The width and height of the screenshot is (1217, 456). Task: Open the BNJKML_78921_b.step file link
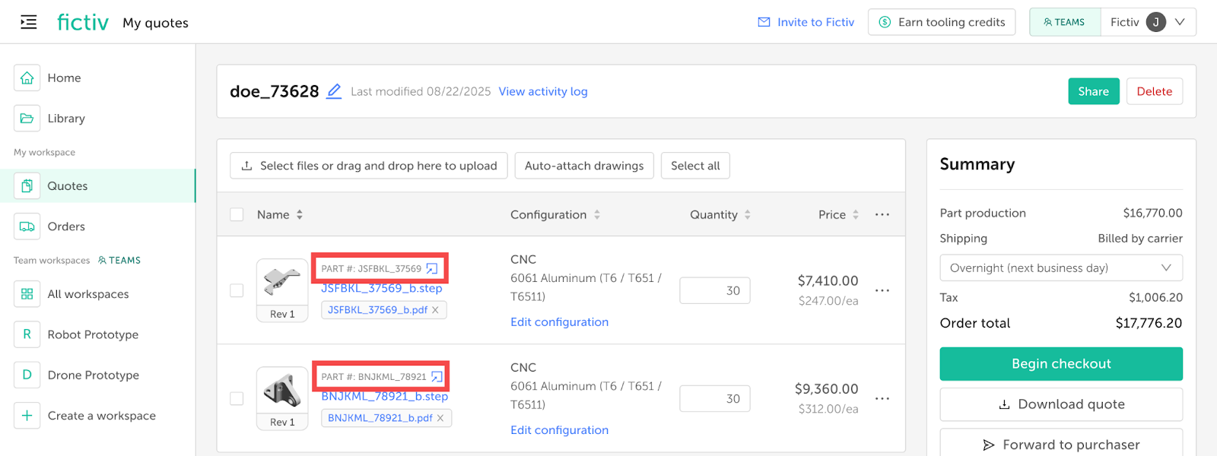[385, 396]
